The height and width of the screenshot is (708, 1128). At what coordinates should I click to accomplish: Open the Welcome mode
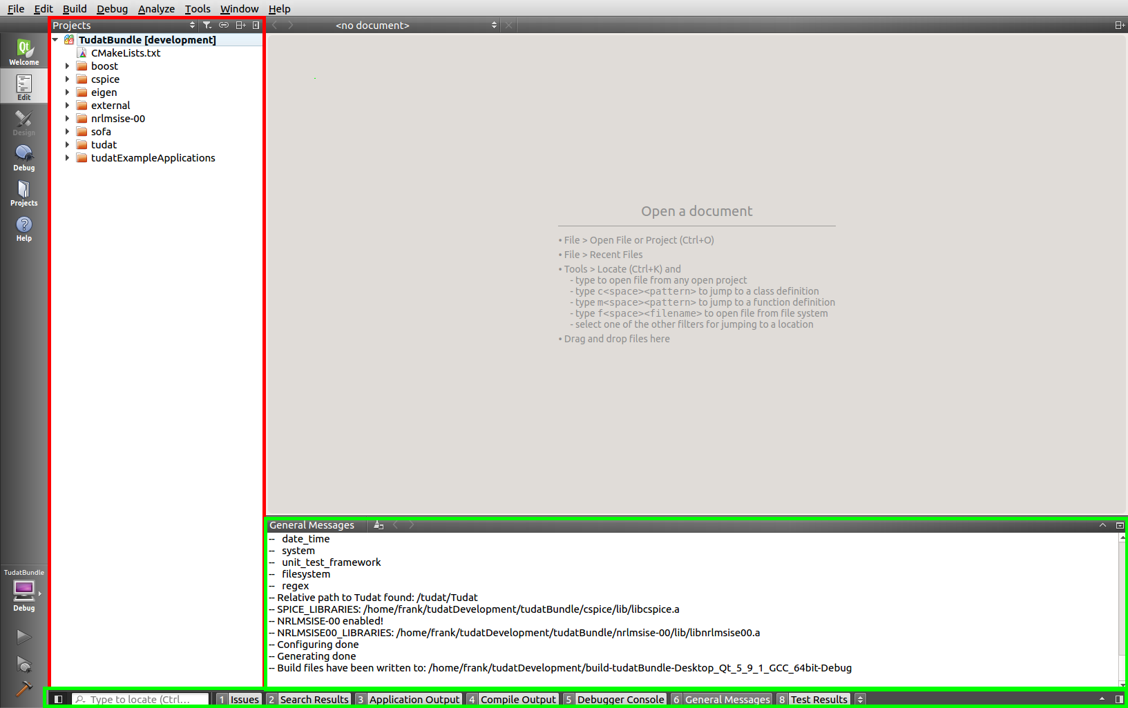click(x=23, y=52)
